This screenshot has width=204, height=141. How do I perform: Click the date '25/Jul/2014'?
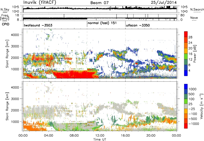coord(164,3)
